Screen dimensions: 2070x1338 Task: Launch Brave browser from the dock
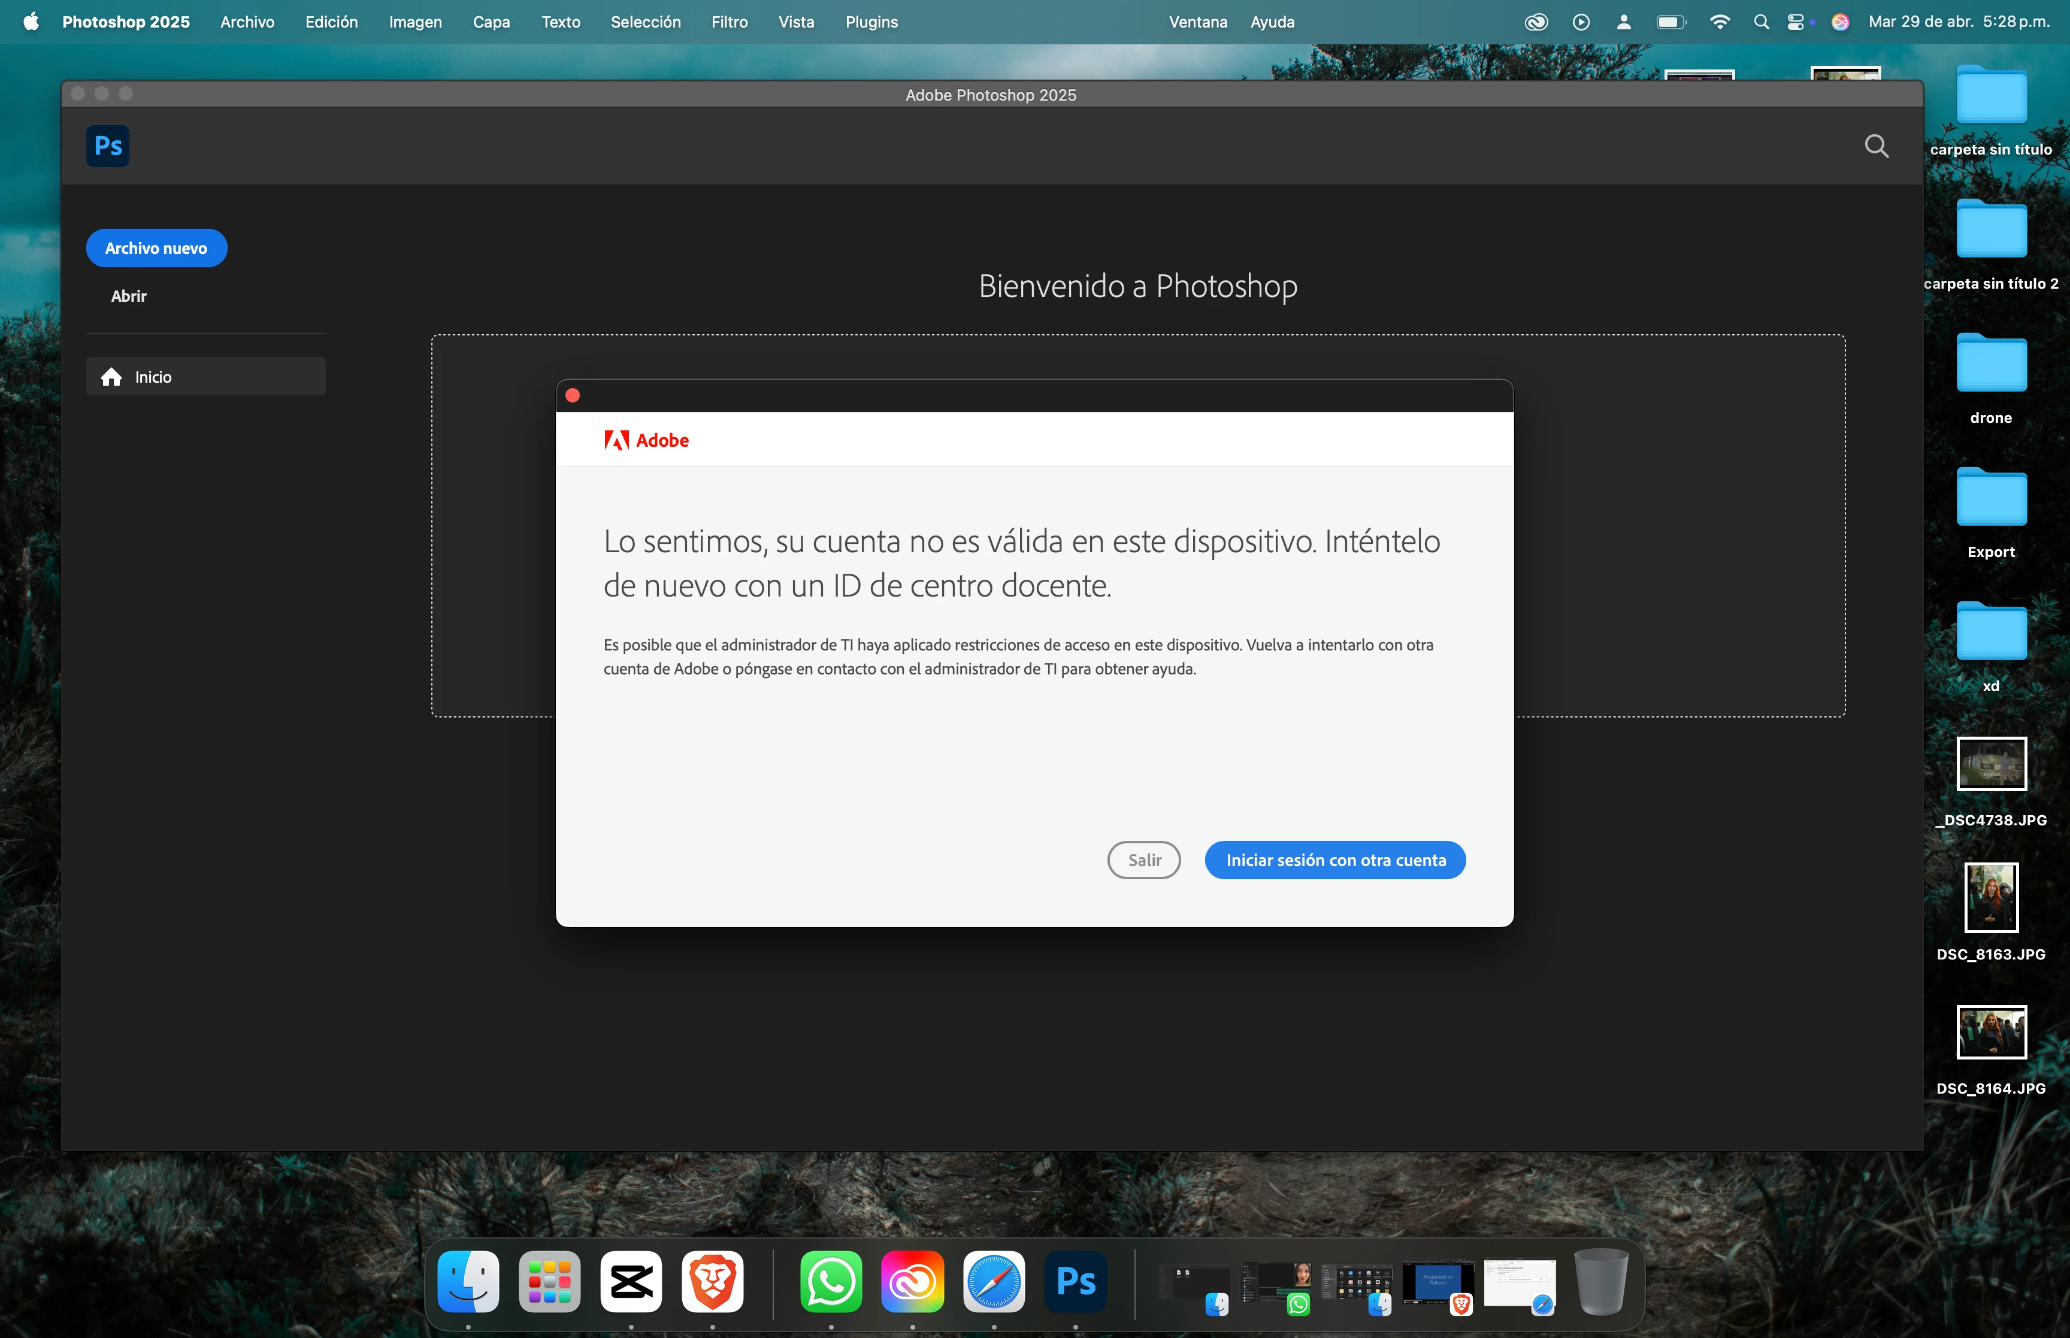712,1282
